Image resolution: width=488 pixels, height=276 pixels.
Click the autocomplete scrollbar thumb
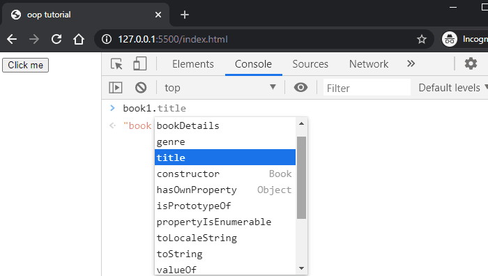(x=301, y=178)
